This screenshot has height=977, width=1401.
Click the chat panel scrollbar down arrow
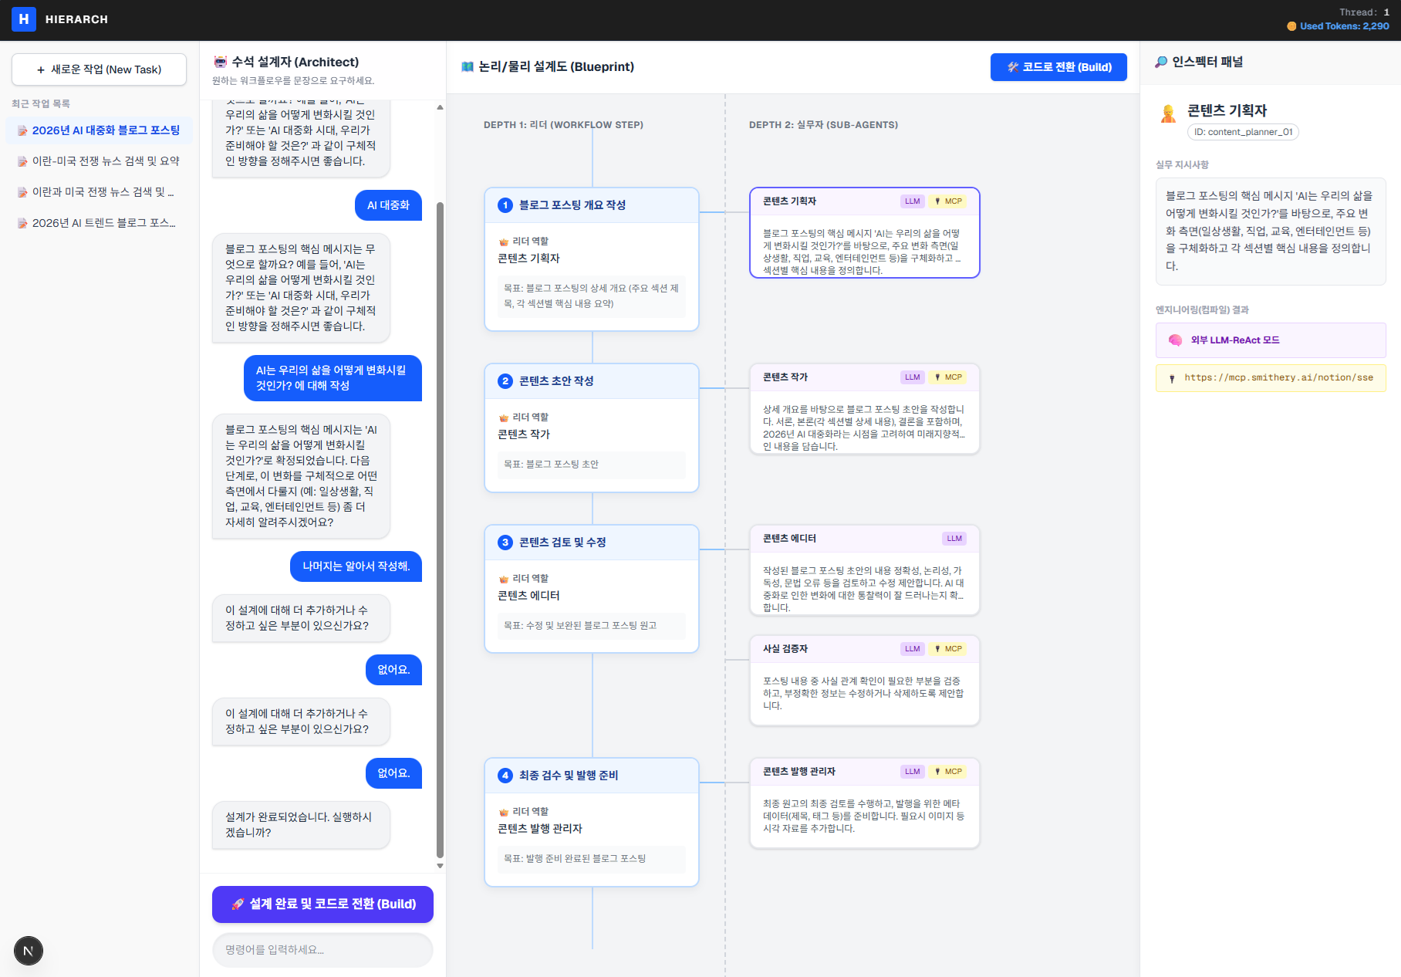pyautogui.click(x=440, y=866)
